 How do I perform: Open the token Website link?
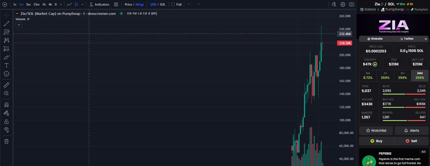pos(374,39)
